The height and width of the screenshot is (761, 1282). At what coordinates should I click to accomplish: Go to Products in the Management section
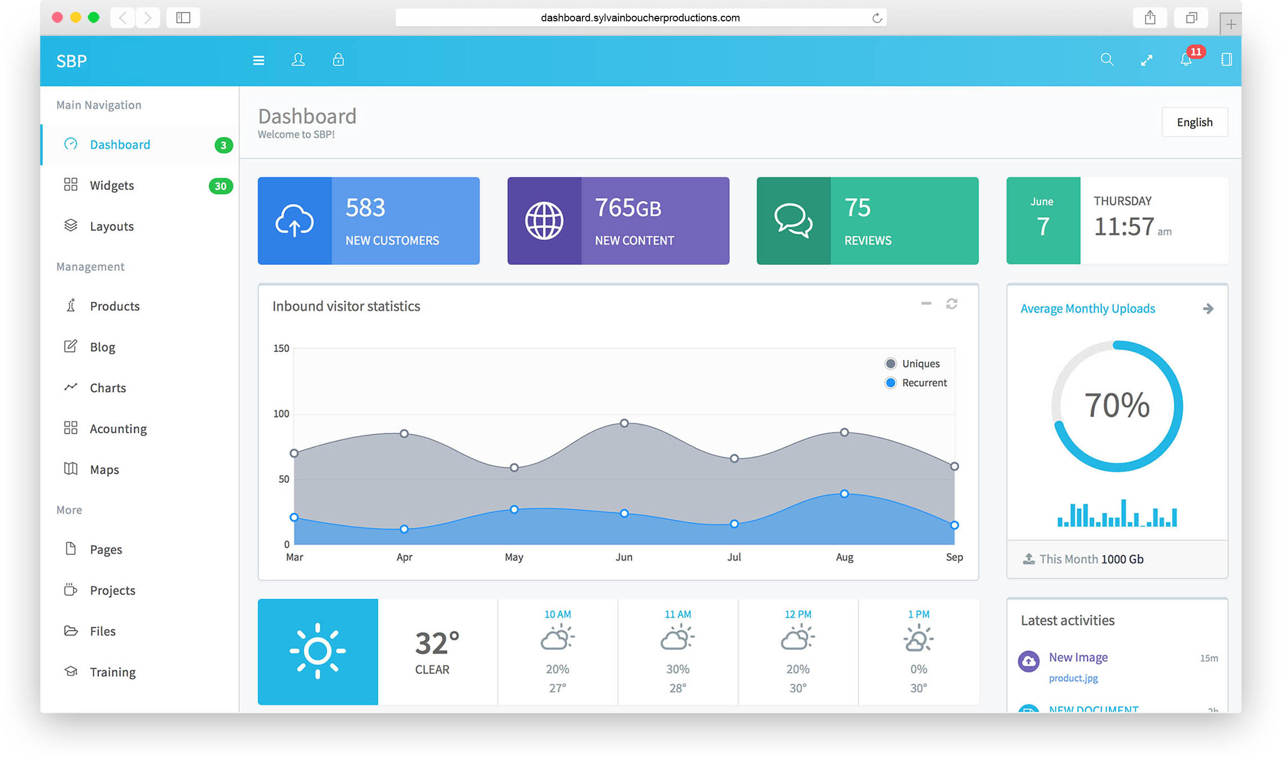coord(115,306)
